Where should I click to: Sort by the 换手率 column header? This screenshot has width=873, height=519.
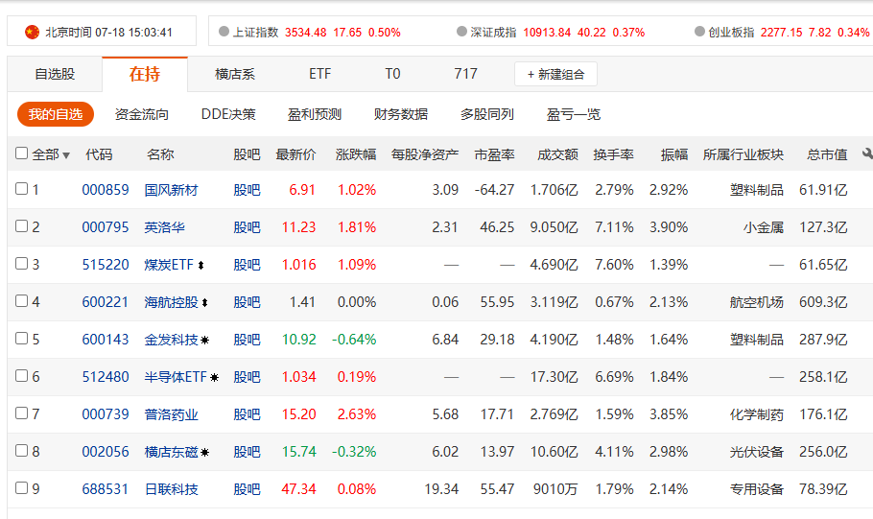coord(614,154)
